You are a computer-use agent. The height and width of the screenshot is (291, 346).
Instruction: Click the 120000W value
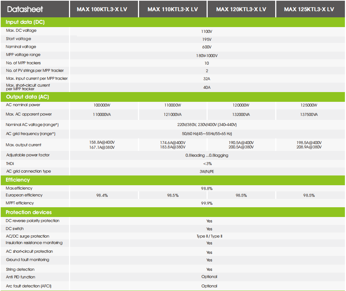[x=241, y=105]
